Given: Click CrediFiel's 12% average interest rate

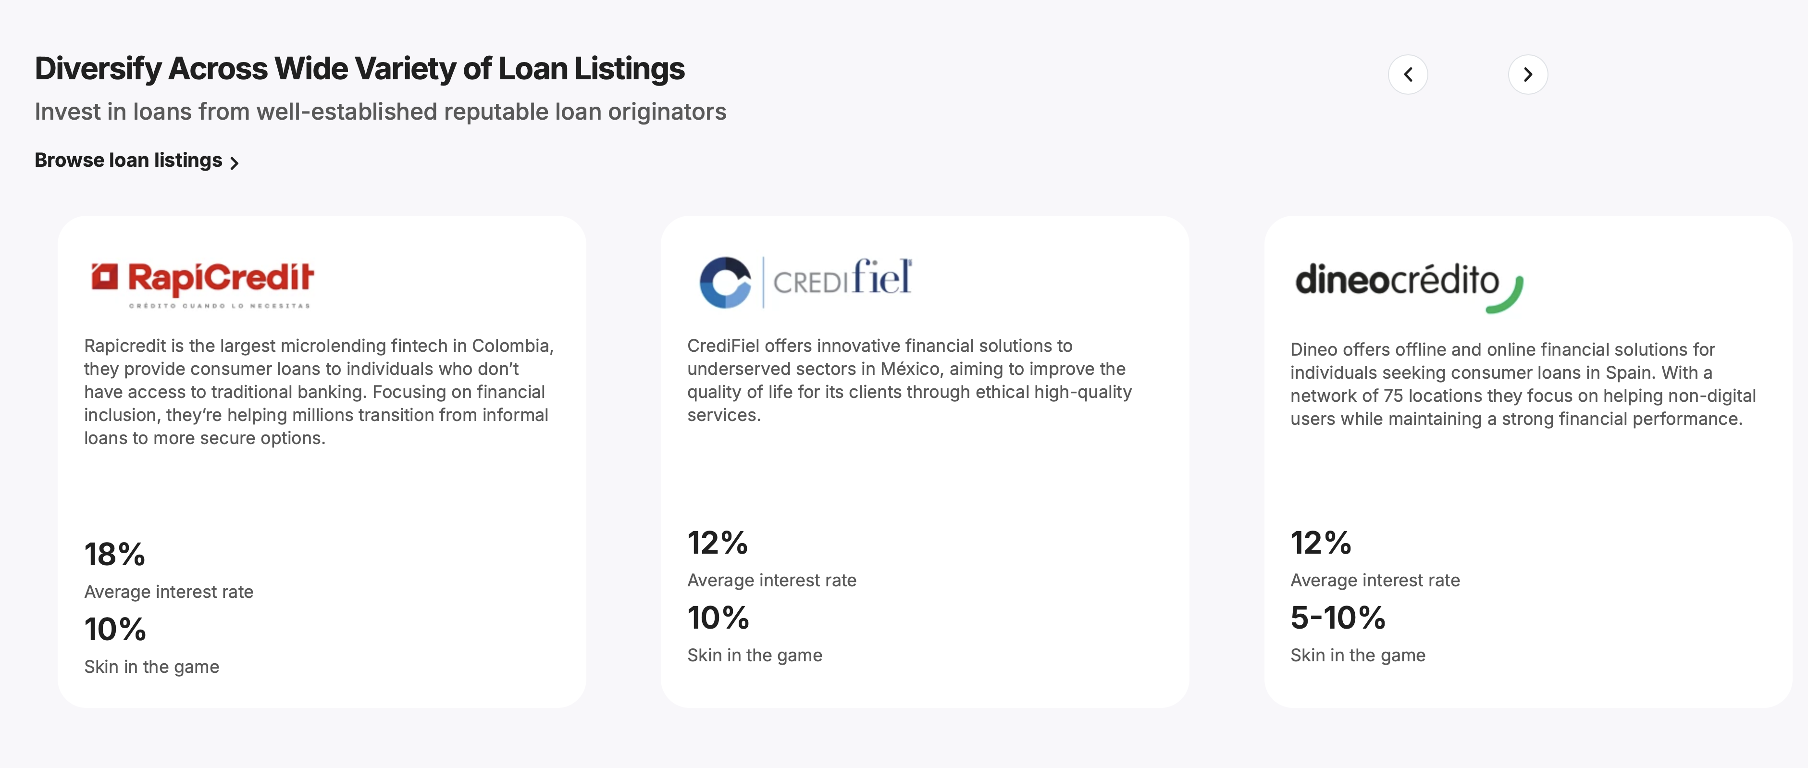Looking at the screenshot, I should 718,543.
